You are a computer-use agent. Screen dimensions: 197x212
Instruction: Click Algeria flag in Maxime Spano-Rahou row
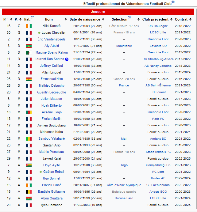[x=29, y=53]
